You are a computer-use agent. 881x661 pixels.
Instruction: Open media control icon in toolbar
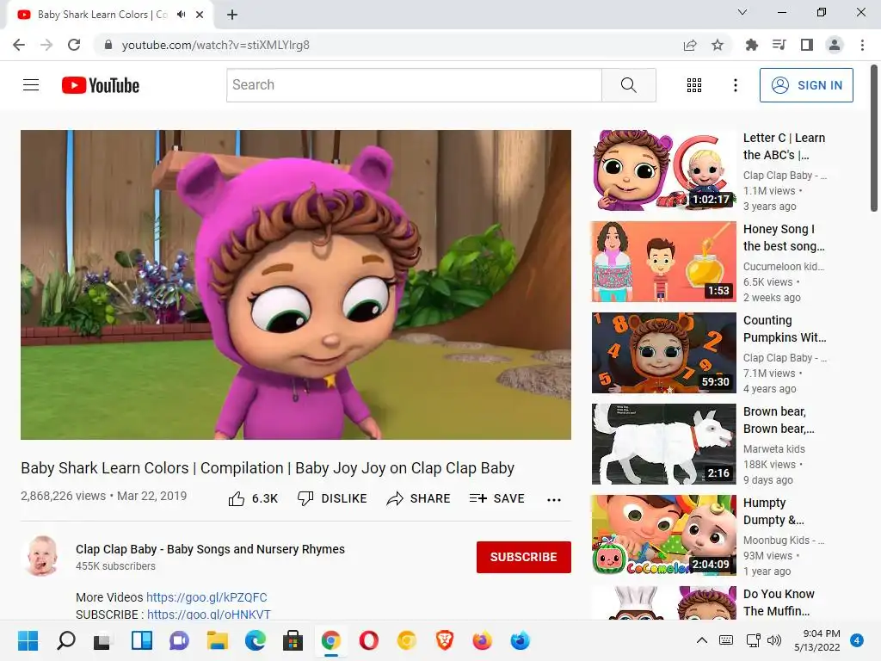point(779,45)
